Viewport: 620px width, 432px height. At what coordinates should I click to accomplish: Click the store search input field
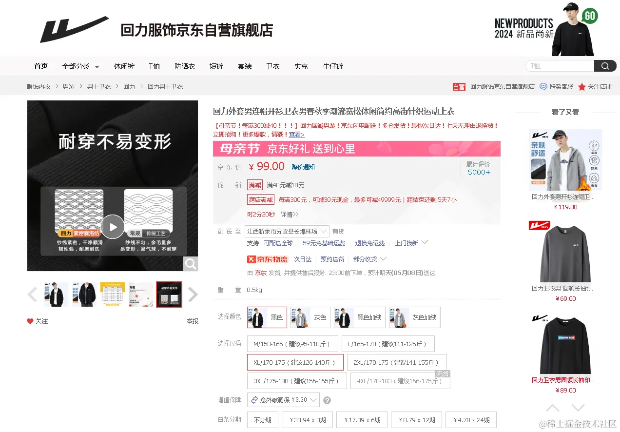coord(560,66)
